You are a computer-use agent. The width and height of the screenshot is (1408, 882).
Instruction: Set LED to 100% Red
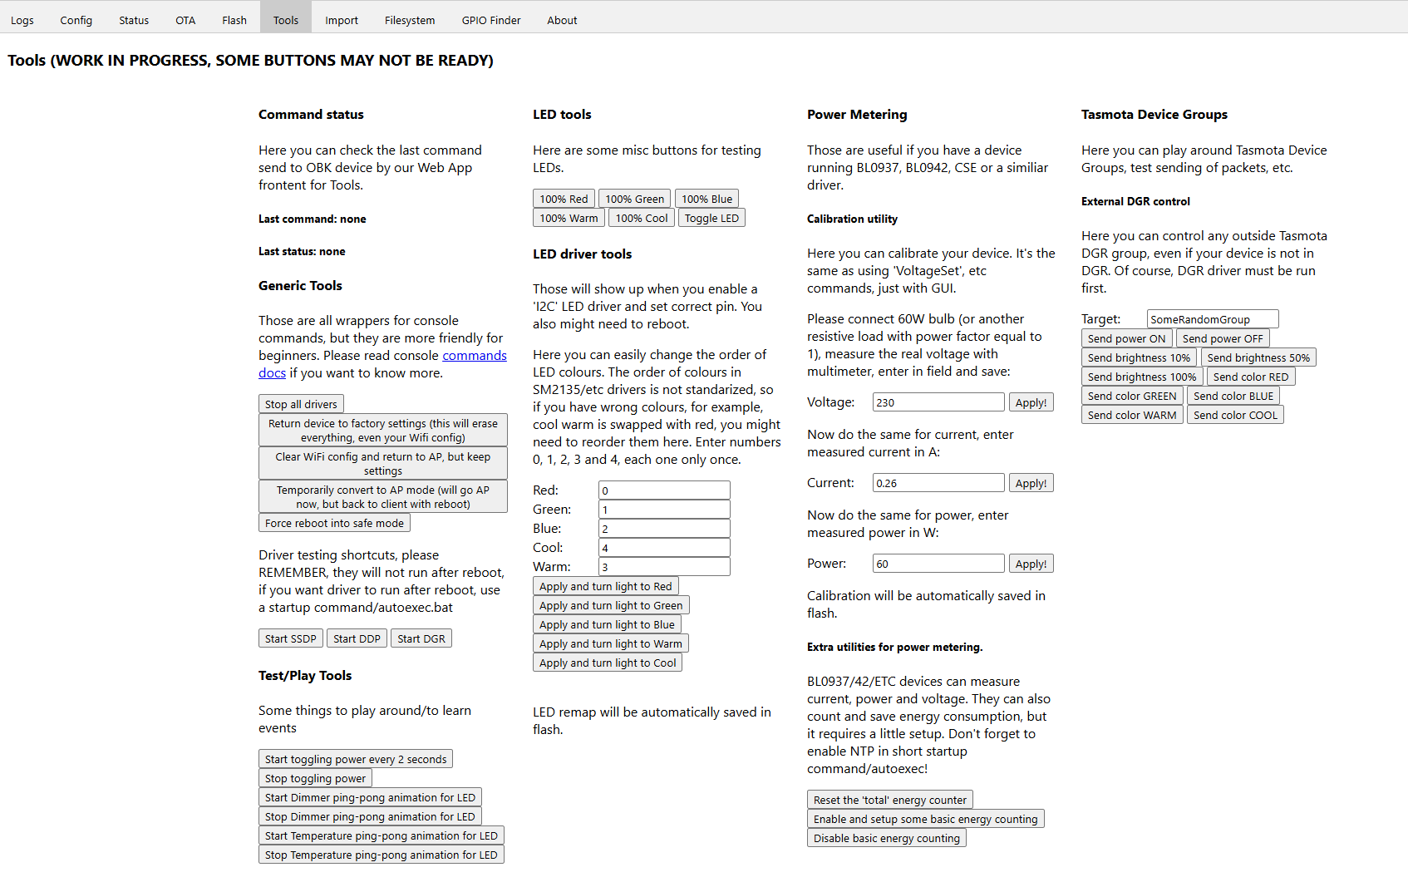coord(564,199)
